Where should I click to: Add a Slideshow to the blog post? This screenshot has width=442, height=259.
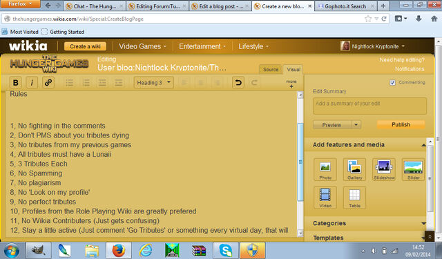click(x=384, y=169)
